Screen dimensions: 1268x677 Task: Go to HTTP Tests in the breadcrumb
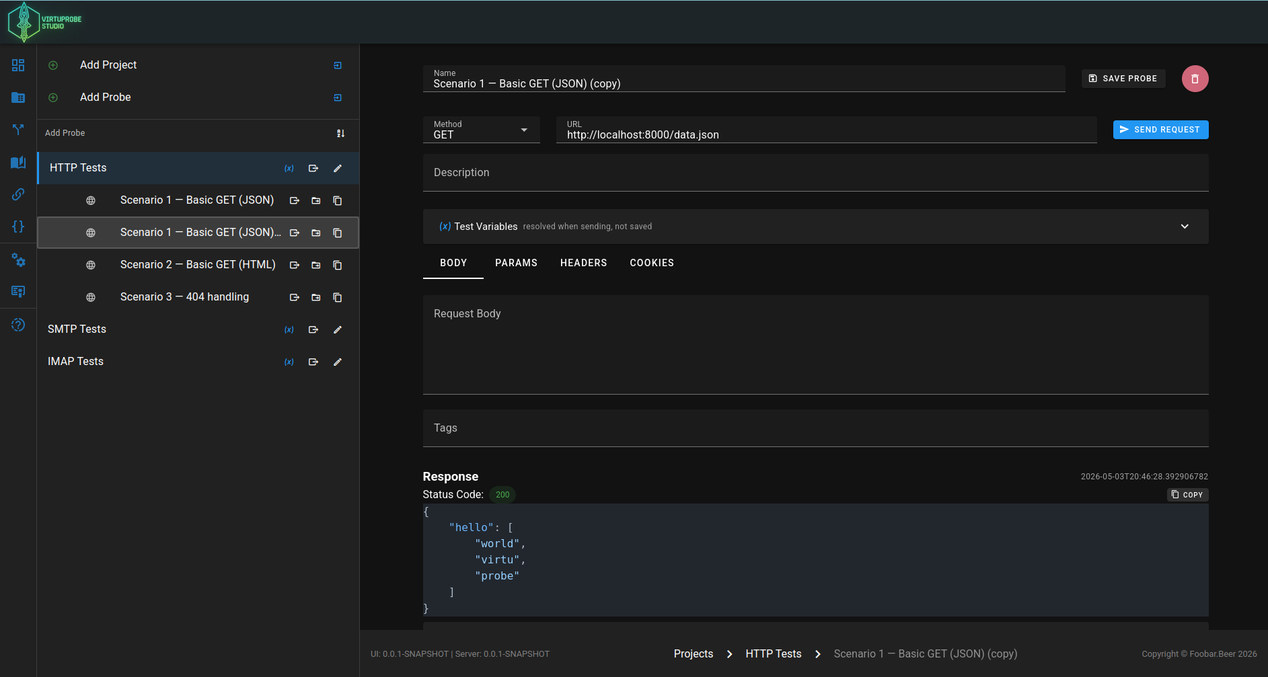point(774,654)
